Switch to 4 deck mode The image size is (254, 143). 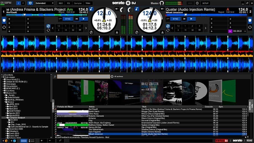coord(23,3)
